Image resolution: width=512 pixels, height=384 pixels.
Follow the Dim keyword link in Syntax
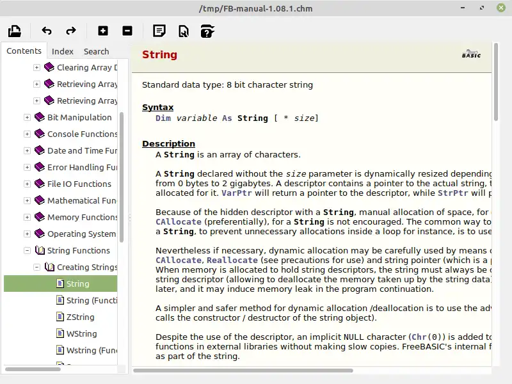tap(163, 118)
